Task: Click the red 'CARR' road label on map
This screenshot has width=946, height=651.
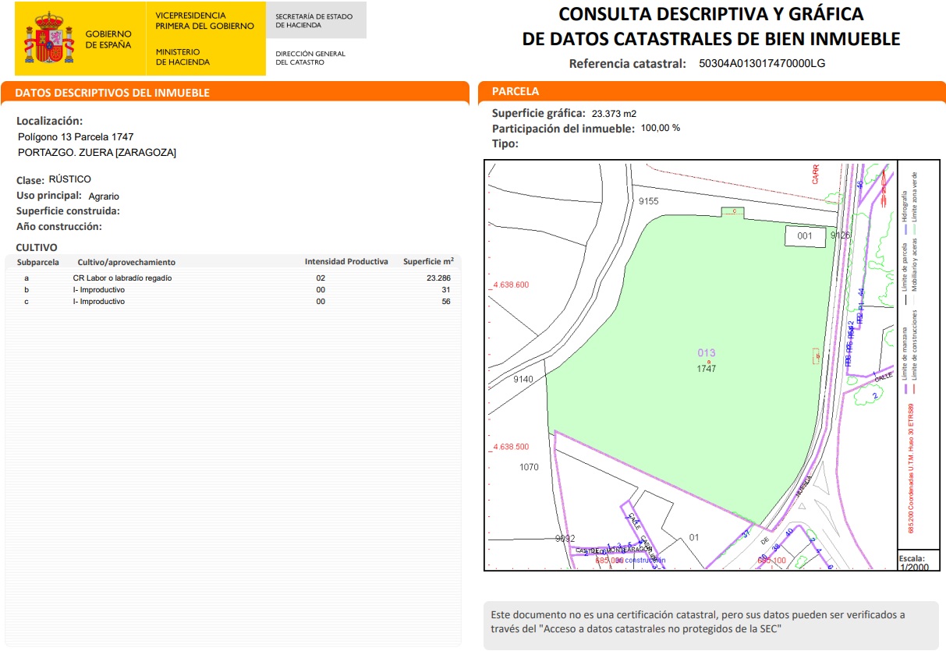Action: 816,174
